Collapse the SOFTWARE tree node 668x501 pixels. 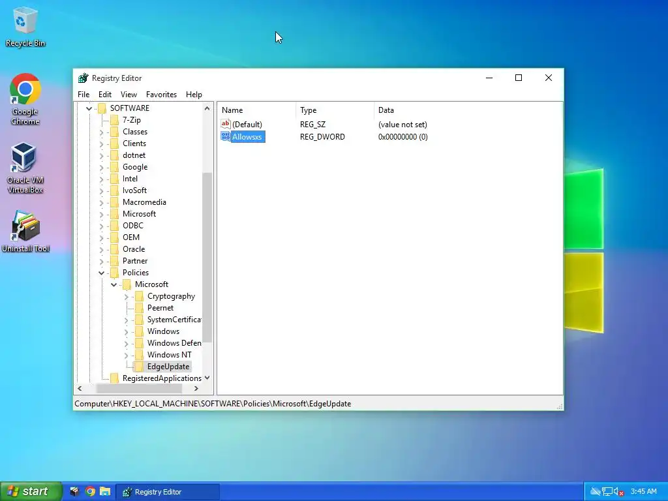(x=89, y=109)
